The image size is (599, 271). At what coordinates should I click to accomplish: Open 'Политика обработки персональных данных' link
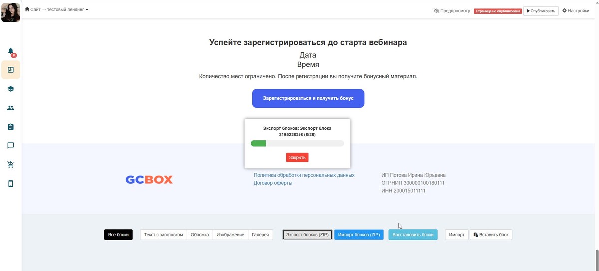(304, 175)
